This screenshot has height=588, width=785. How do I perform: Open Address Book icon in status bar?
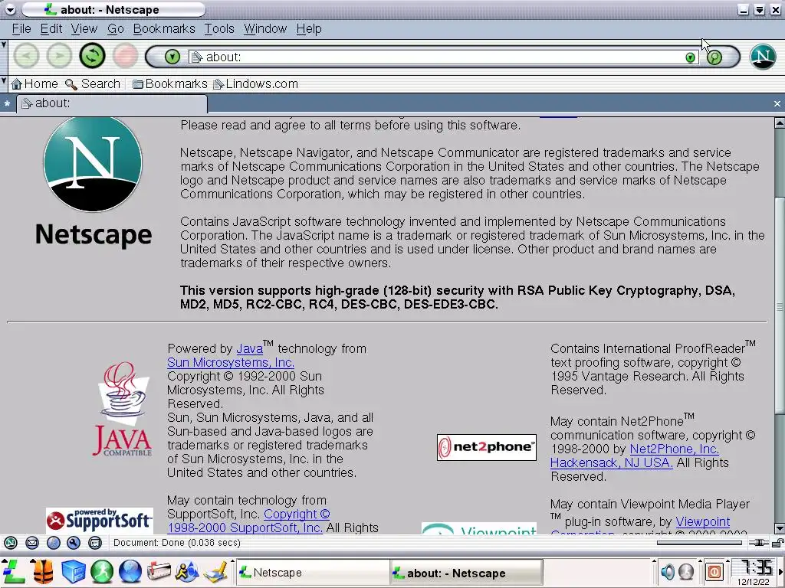94,543
